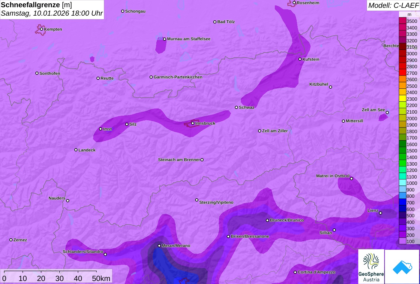Click the Modell: C-LAEF label
The image size is (420, 284).
coord(393,5)
